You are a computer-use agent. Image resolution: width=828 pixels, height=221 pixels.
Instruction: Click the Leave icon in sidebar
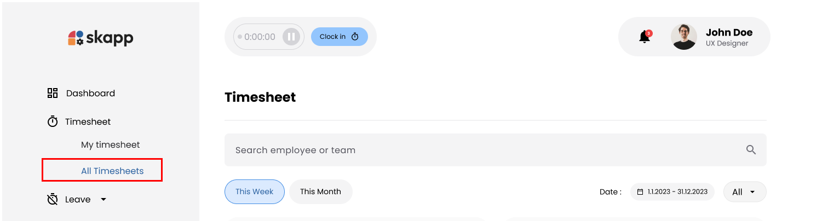53,199
